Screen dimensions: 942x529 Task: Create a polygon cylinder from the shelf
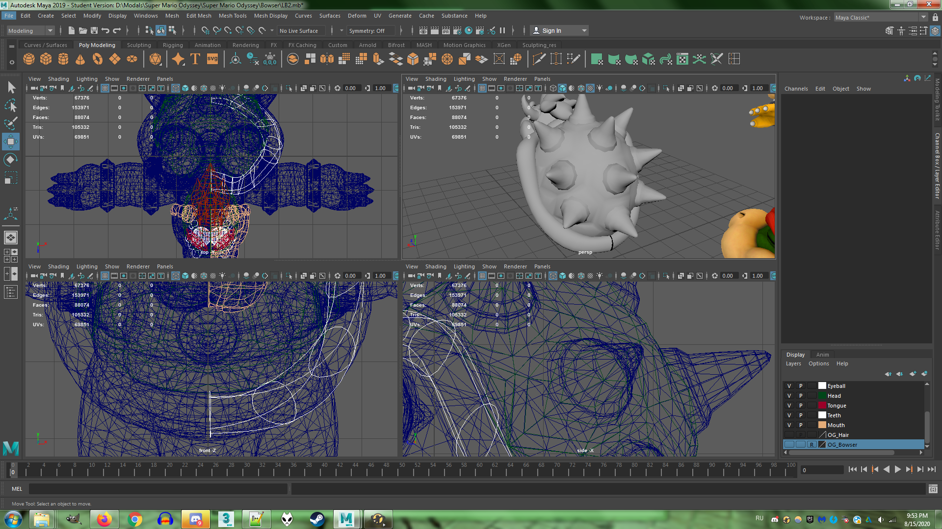[x=63, y=59]
